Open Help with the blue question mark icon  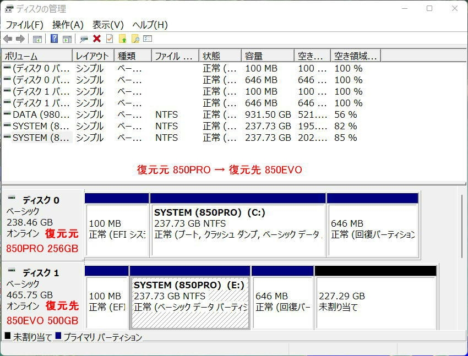tap(55, 39)
